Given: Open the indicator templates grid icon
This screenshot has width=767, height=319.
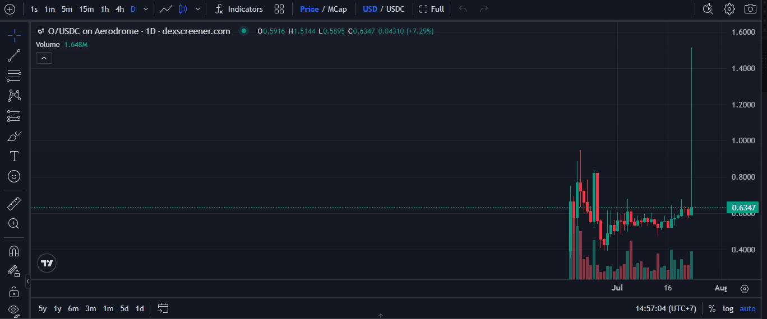Looking at the screenshot, I should [x=279, y=9].
